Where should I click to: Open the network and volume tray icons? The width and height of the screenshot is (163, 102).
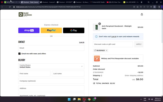pos(151,99)
